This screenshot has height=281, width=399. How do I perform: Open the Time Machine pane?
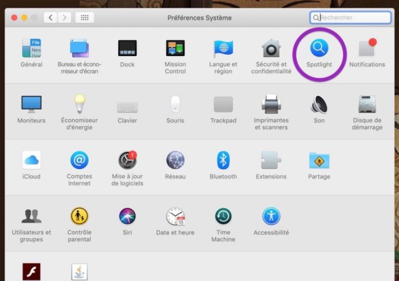[223, 217]
